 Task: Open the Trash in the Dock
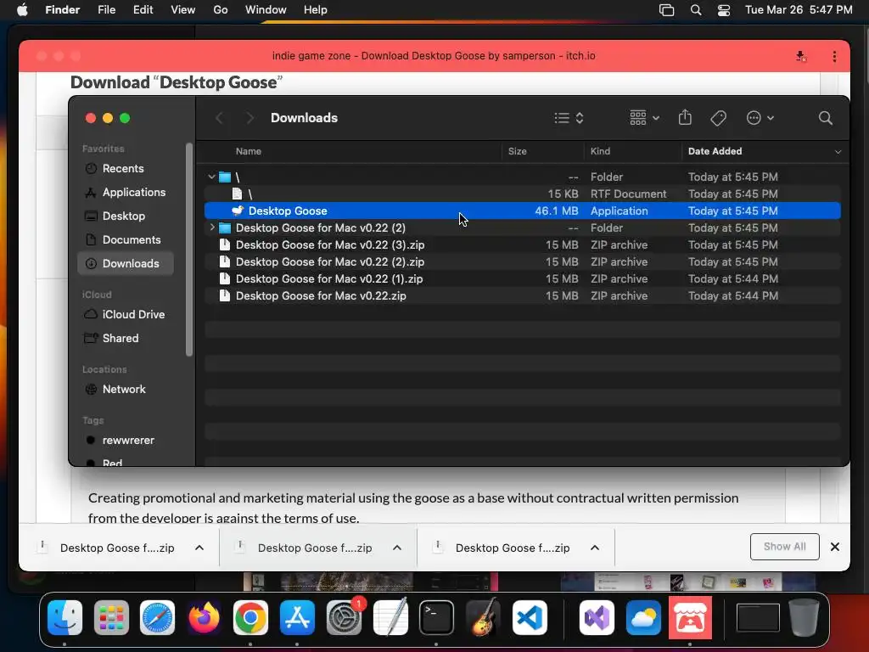(805, 617)
